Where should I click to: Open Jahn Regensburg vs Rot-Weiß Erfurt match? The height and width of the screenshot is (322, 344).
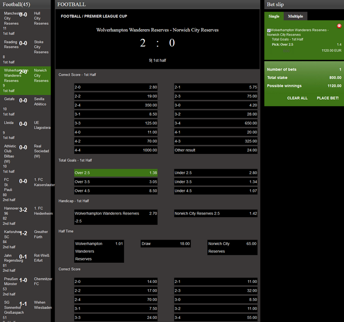(x=25, y=263)
